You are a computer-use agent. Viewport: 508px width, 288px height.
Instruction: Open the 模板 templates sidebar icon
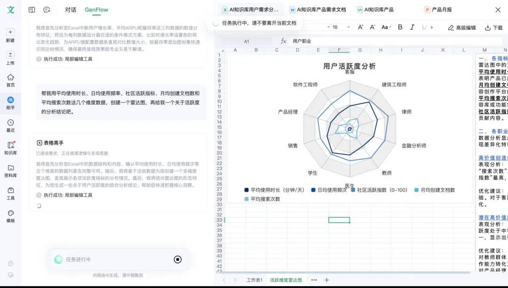[x=10, y=217]
